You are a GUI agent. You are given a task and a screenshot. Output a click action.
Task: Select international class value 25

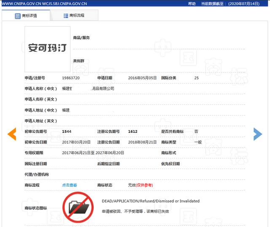pos(197,78)
